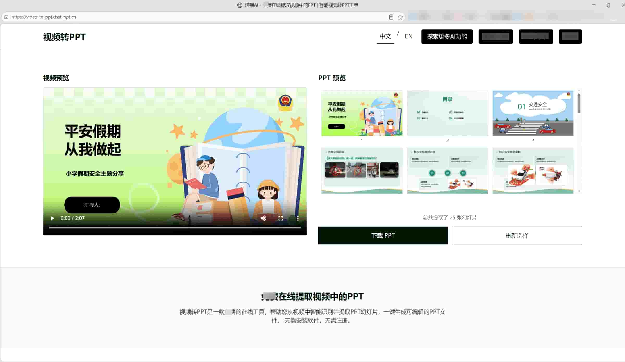Play the video preview

[52, 218]
